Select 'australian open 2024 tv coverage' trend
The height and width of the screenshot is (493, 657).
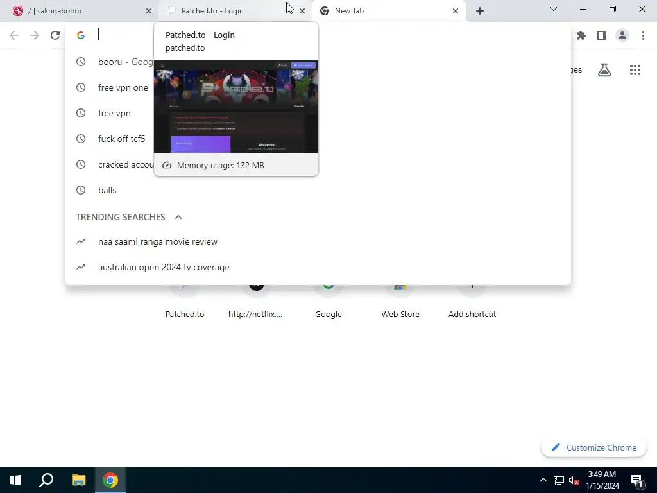point(318,268)
